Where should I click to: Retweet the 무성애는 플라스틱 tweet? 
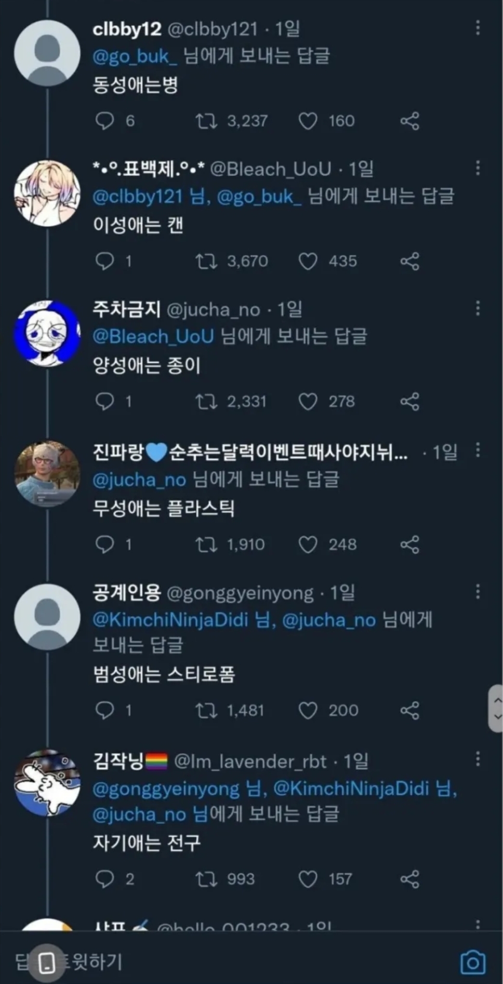click(x=206, y=545)
